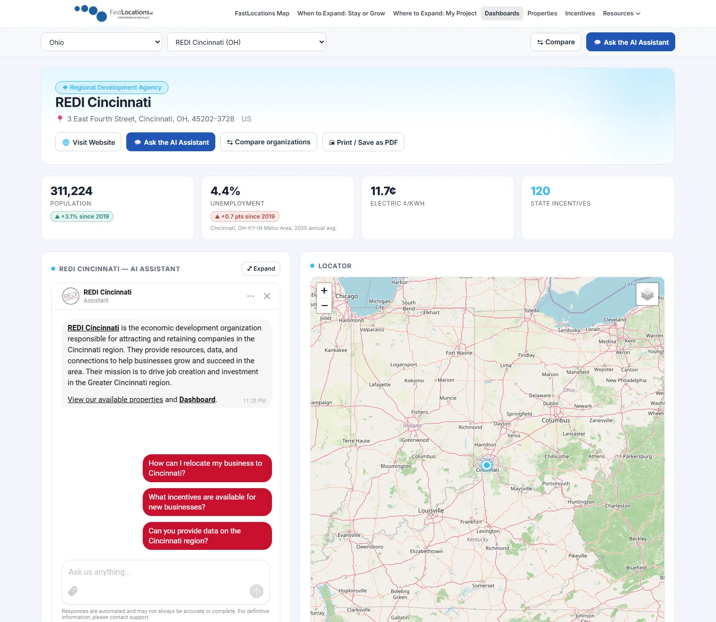This screenshot has height=622, width=716.
Task: Select suggestion How can I relocate my business
Action: (207, 468)
